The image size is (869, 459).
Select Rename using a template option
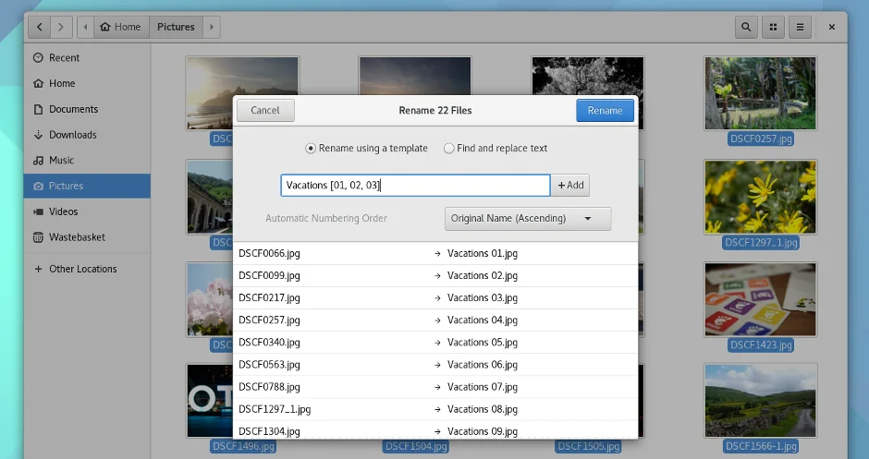pyautogui.click(x=311, y=148)
